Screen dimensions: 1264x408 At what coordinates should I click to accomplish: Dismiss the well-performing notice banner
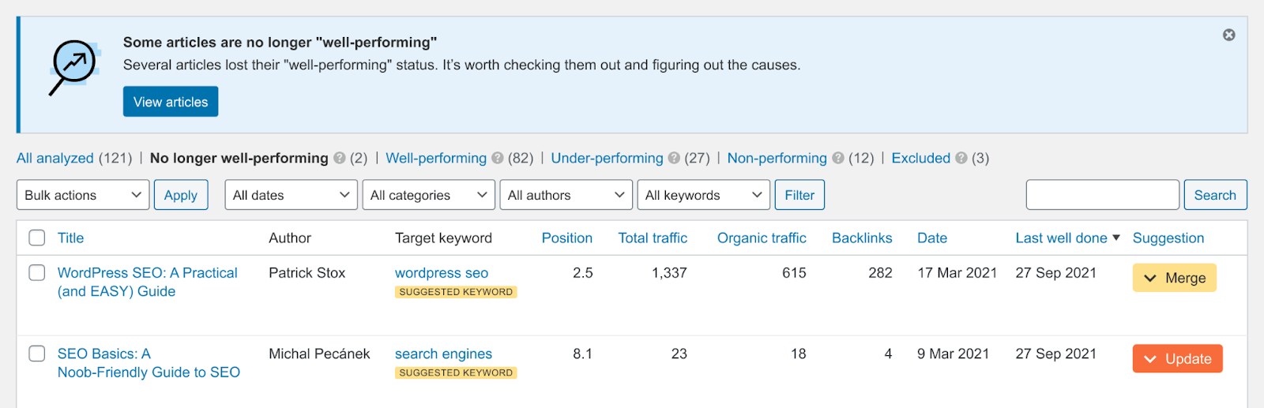tap(1228, 35)
